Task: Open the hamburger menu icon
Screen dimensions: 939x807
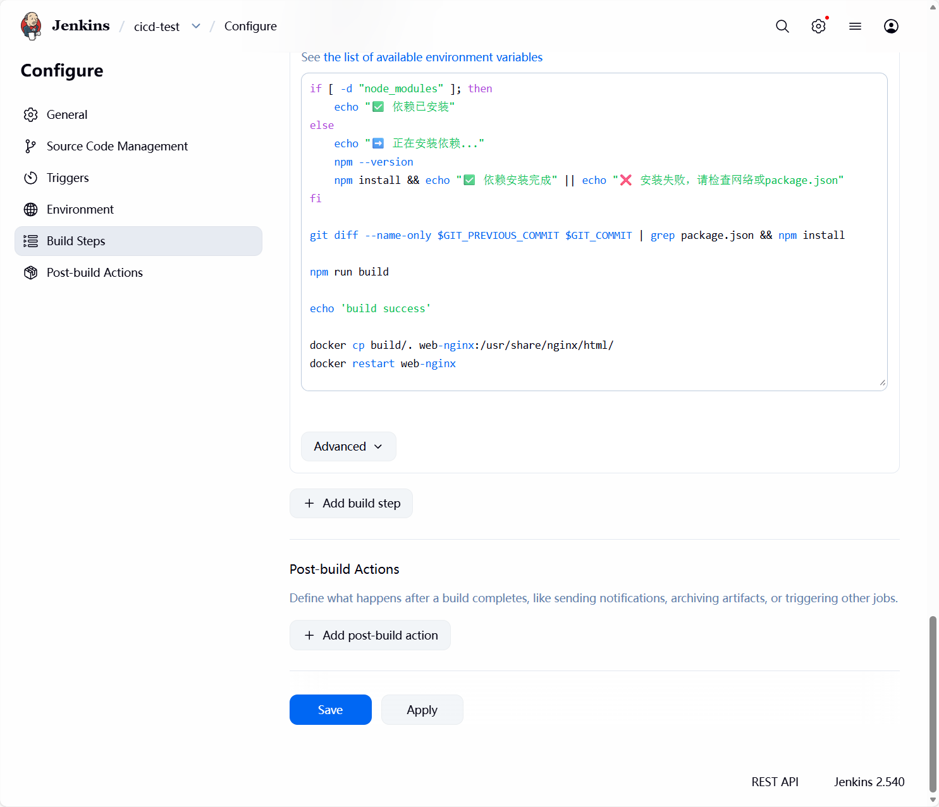Action: [855, 26]
